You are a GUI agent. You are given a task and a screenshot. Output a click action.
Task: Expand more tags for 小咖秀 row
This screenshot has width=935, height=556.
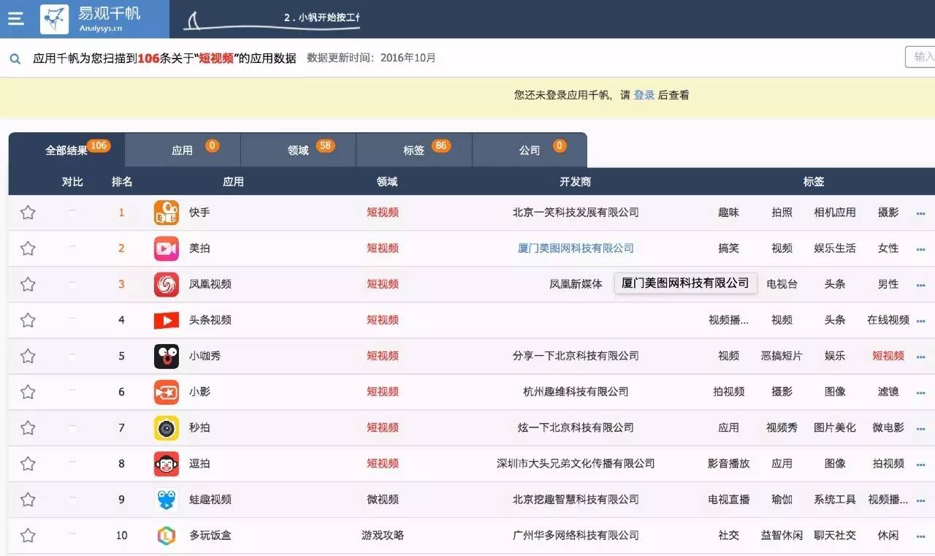[920, 357]
